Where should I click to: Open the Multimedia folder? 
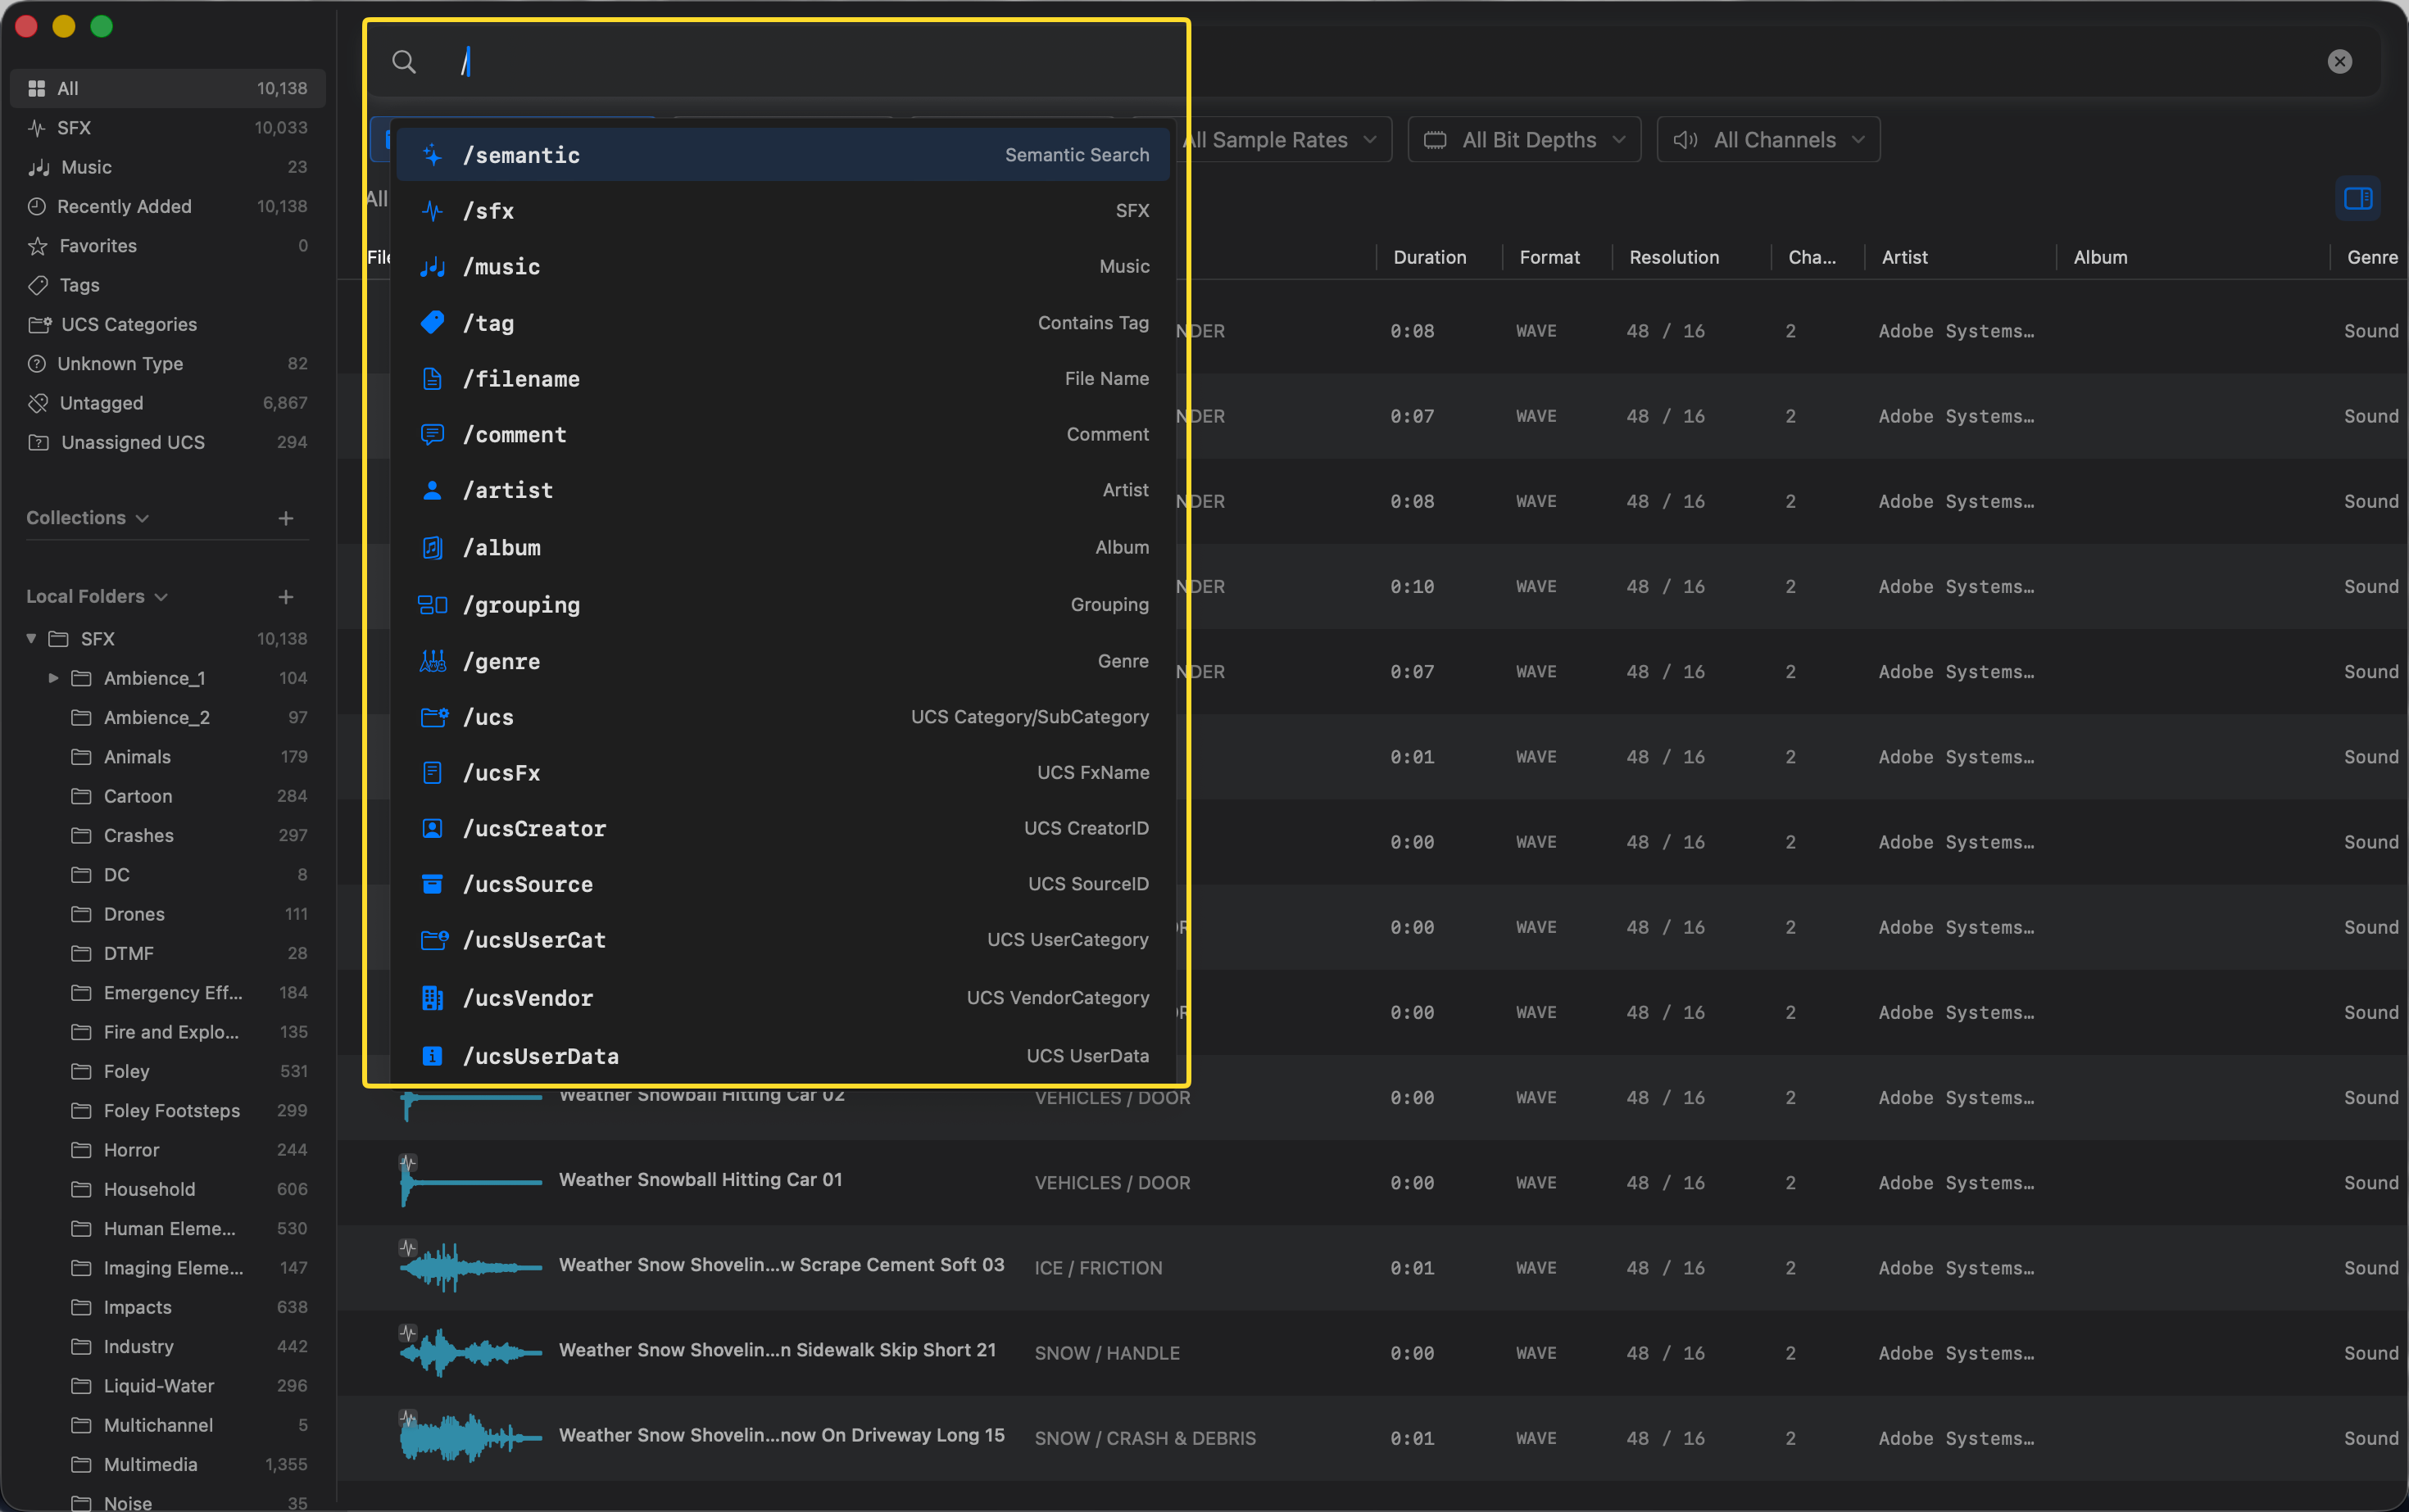point(168,1465)
